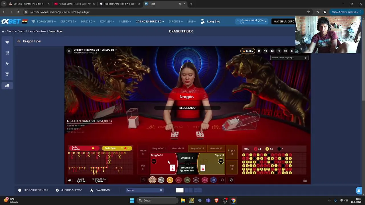Open FAVORITOS tab
This screenshot has height=205, width=365.
click(100, 190)
